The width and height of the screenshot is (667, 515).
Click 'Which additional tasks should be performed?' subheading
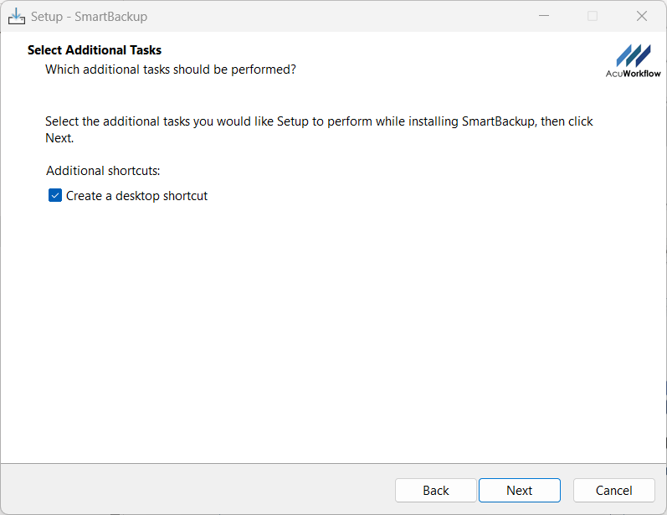click(170, 69)
